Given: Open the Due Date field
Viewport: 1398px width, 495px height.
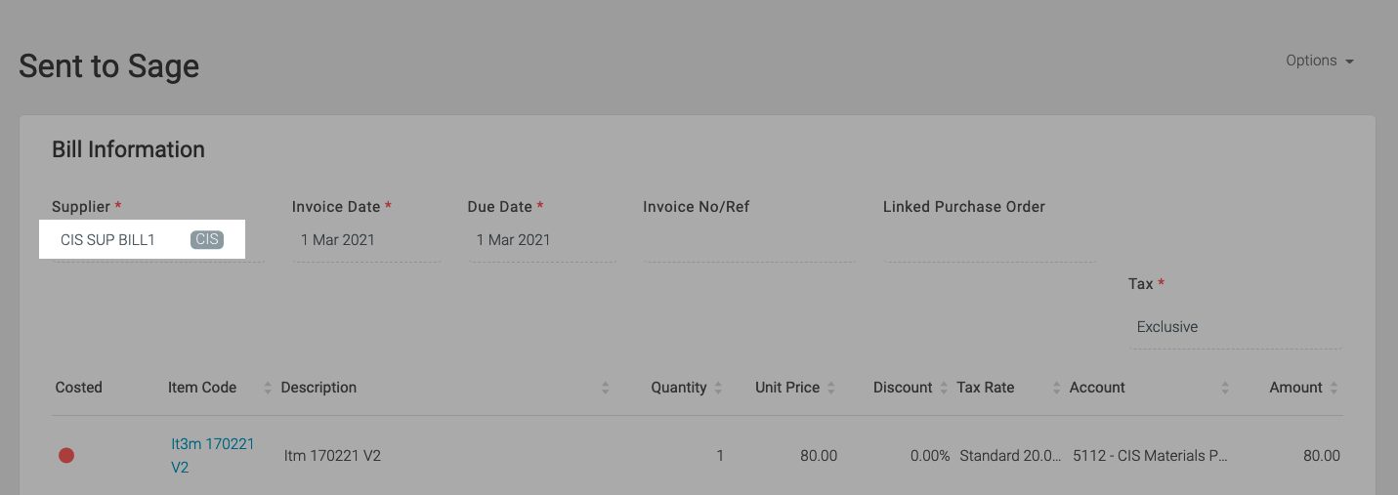Looking at the screenshot, I should [x=542, y=240].
